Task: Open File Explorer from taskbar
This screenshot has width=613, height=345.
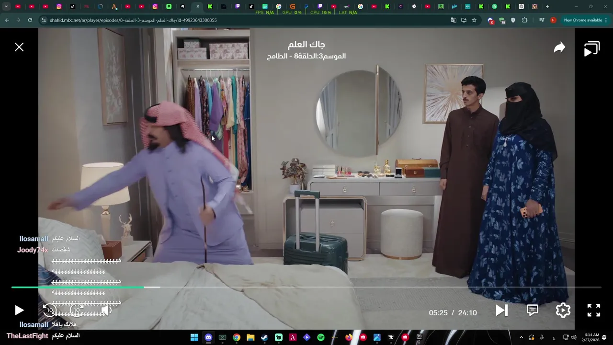Action: (250, 337)
